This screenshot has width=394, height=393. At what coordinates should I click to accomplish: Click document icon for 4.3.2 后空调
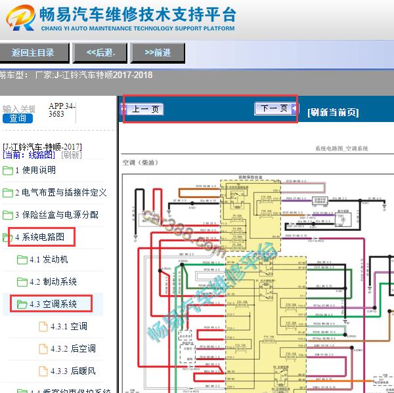click(43, 348)
